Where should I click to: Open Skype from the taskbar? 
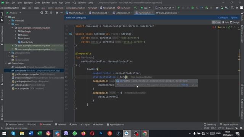click(13, 134)
